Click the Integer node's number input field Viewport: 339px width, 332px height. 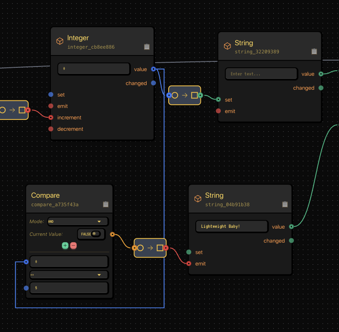(x=94, y=69)
